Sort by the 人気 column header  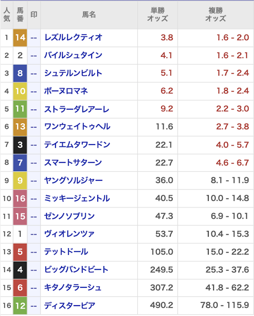tap(6, 15)
